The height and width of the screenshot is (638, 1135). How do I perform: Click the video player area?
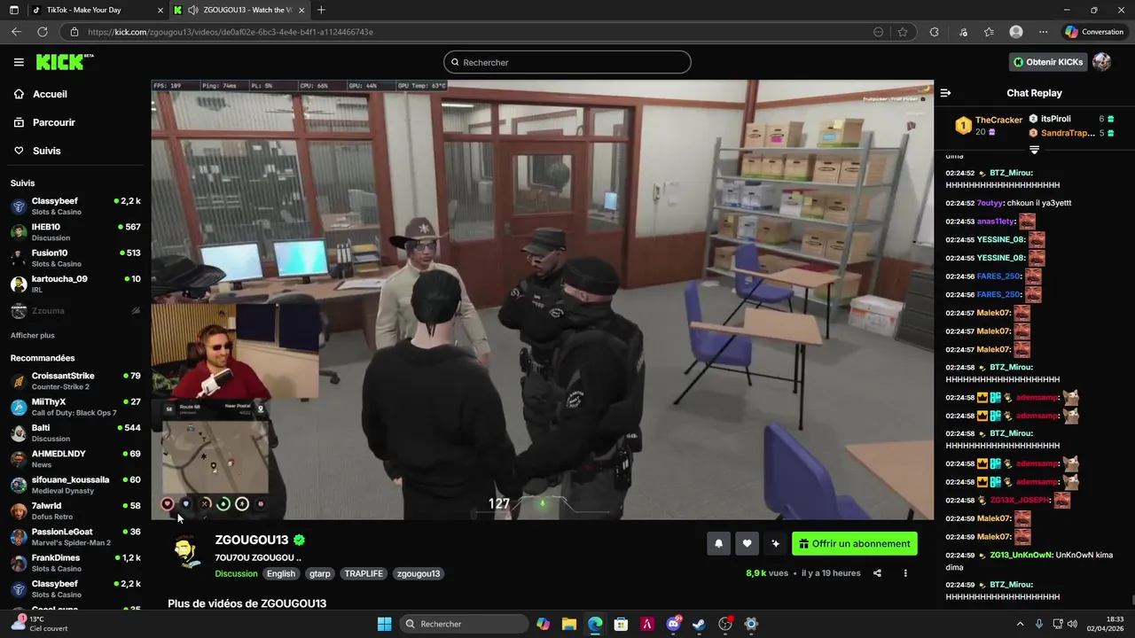[542, 300]
